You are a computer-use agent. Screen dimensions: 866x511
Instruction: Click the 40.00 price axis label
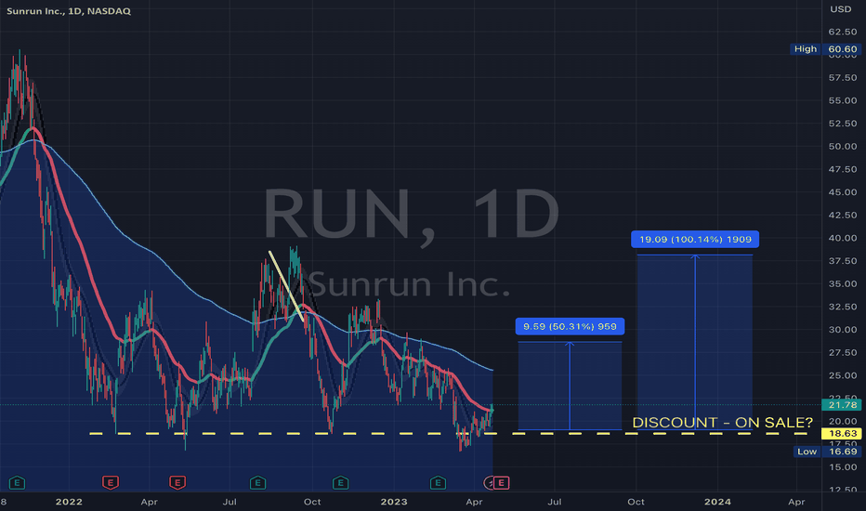[843, 238]
